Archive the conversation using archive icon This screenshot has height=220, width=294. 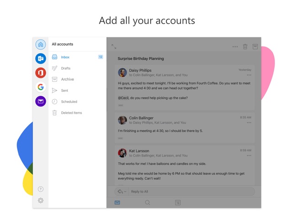[255, 47]
